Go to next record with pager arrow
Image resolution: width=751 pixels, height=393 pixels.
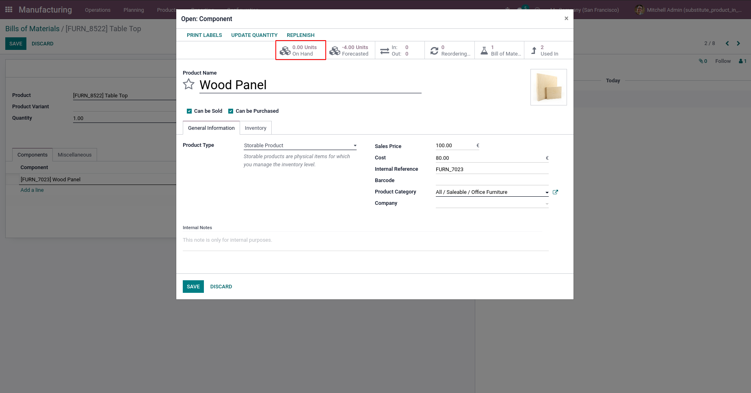738,43
